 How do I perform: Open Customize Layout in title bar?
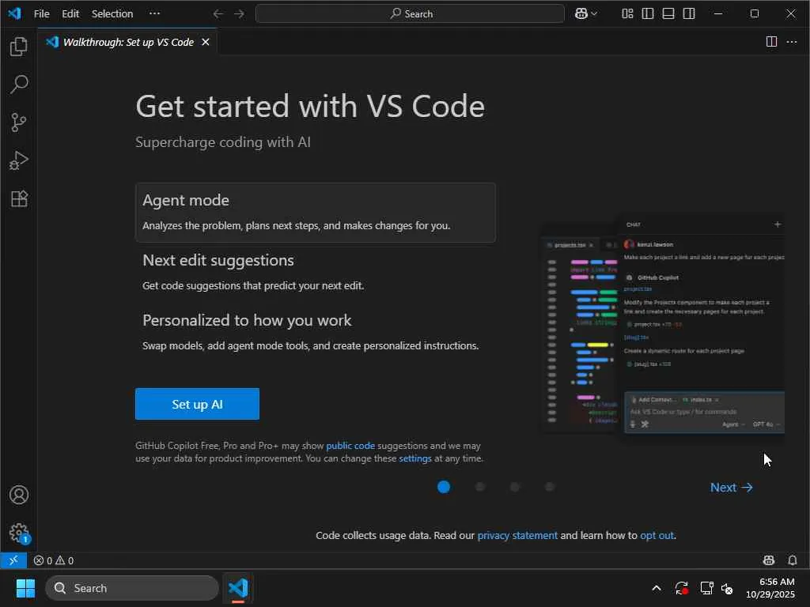(x=627, y=13)
